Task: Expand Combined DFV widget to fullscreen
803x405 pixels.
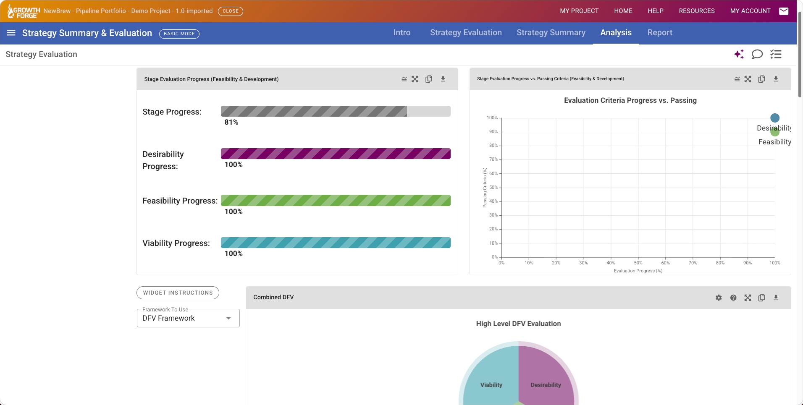Action: (748, 298)
